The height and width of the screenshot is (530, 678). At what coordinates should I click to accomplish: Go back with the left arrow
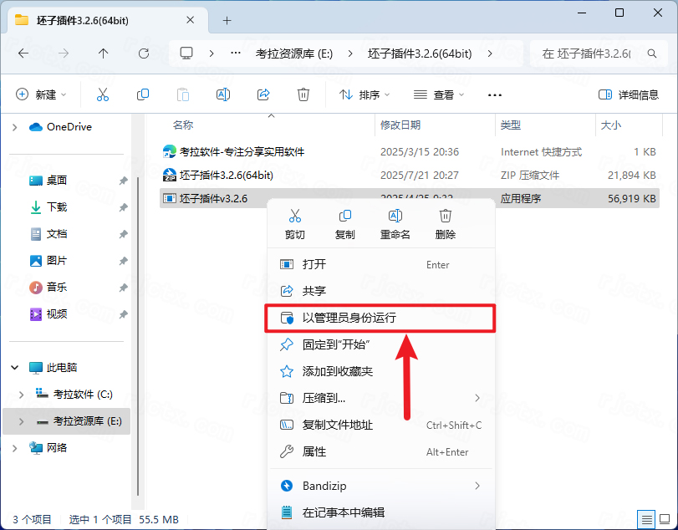point(23,54)
